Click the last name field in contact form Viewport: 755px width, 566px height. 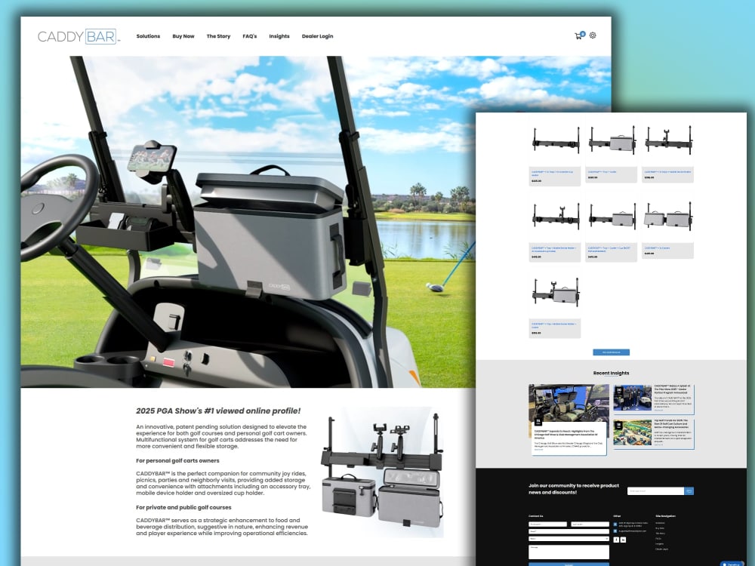click(x=590, y=524)
